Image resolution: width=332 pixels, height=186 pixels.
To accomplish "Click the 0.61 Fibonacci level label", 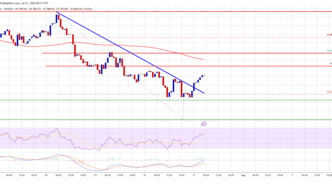I will (330, 51).
